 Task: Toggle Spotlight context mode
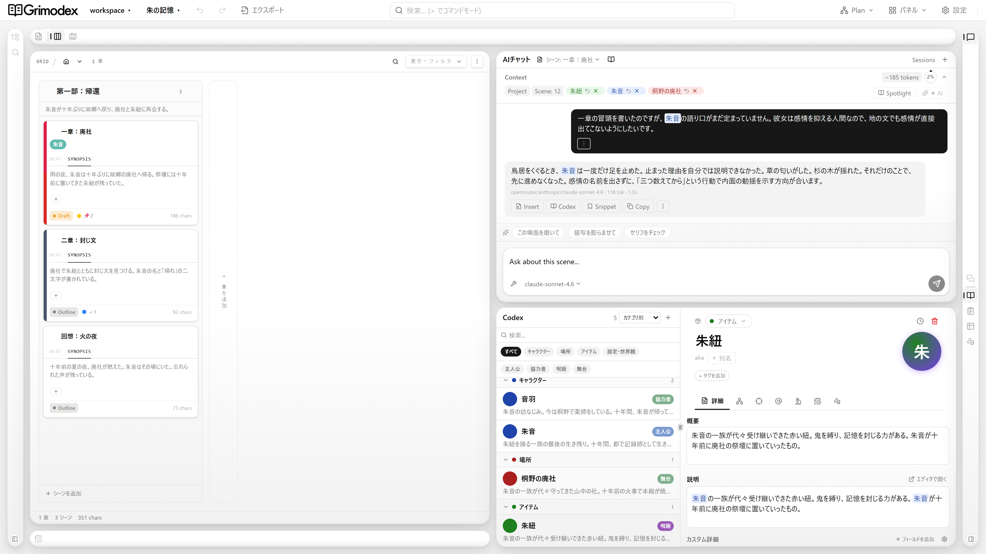[895, 93]
